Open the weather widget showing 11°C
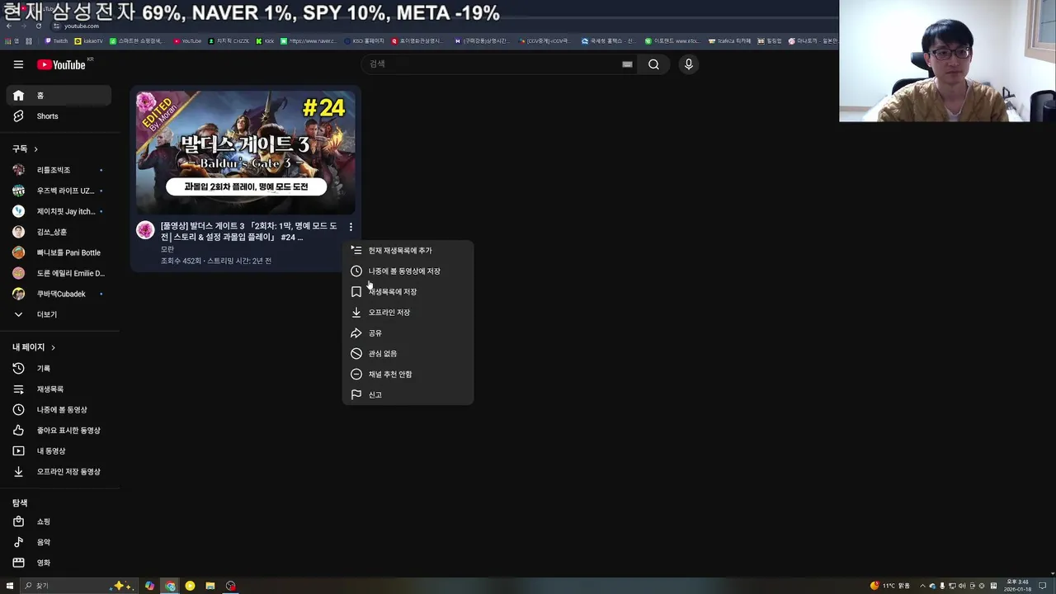Image resolution: width=1056 pixels, height=594 pixels. (889, 586)
